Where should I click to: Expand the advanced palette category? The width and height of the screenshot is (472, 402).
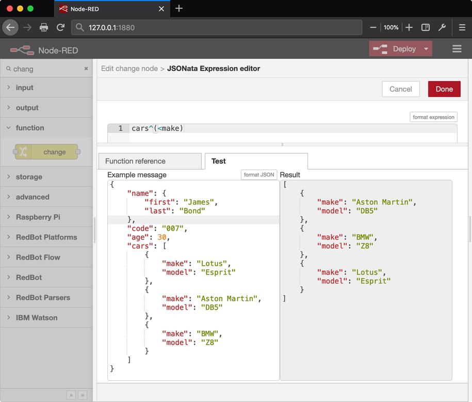(x=46, y=197)
